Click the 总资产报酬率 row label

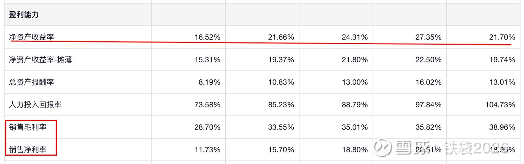pyautogui.click(x=31, y=82)
